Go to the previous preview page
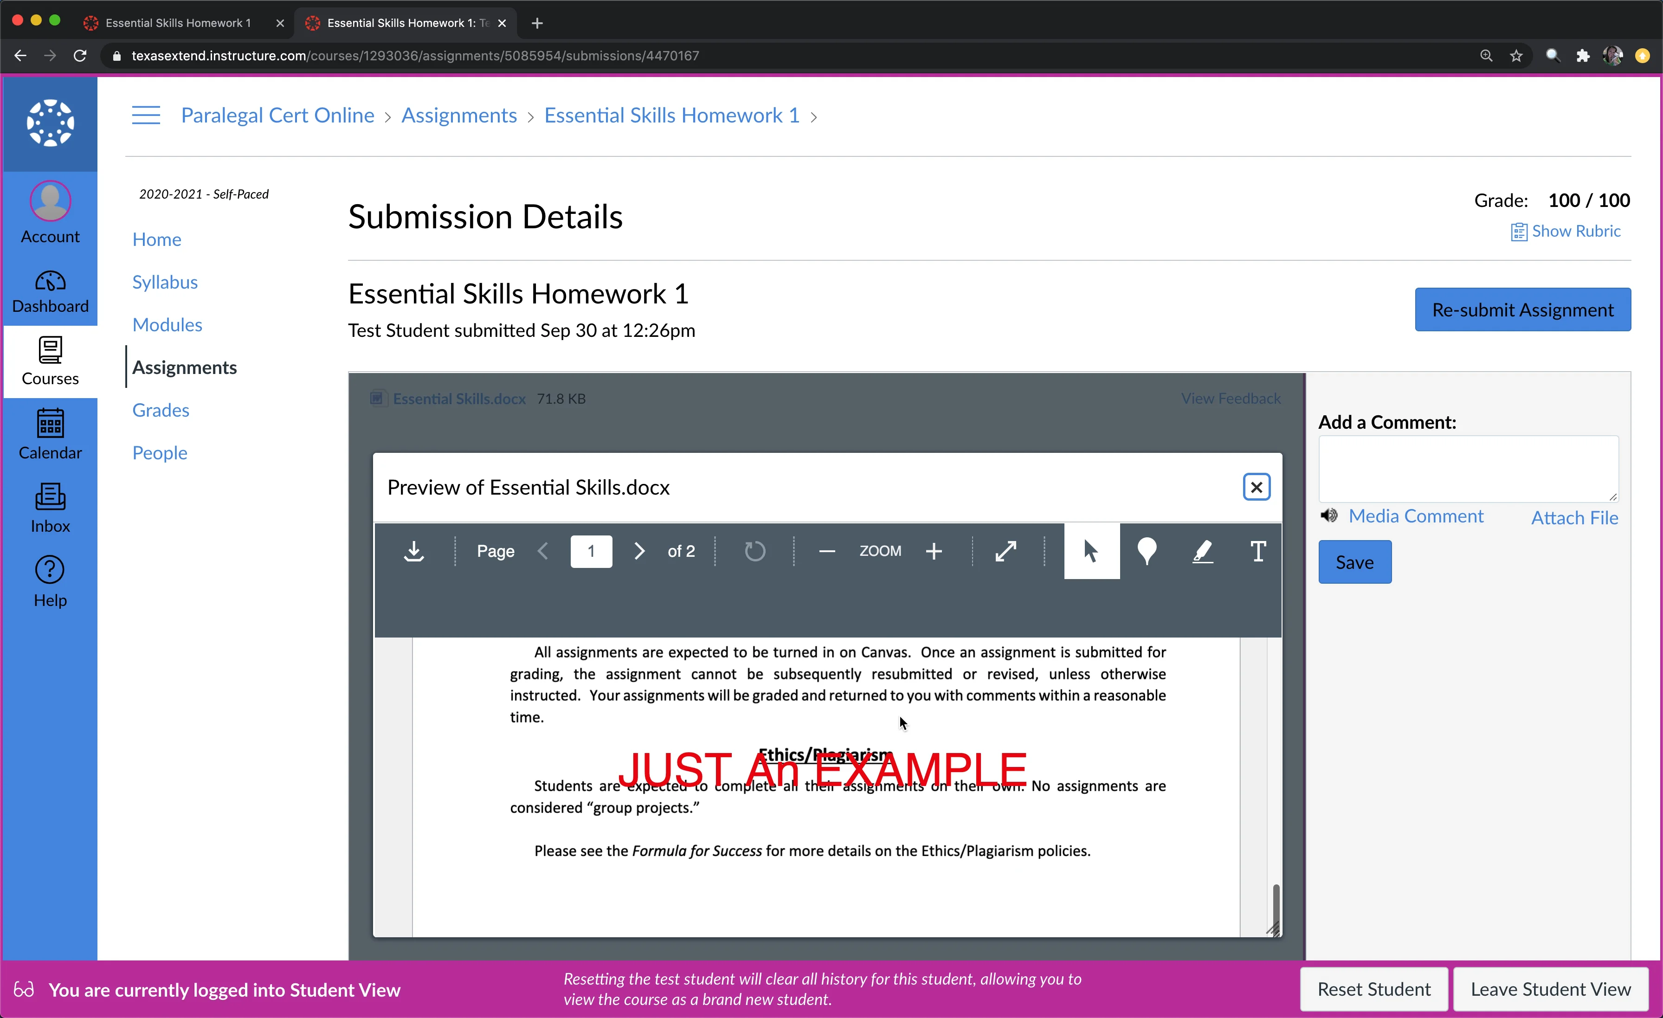Image resolution: width=1663 pixels, height=1018 pixels. click(x=543, y=551)
